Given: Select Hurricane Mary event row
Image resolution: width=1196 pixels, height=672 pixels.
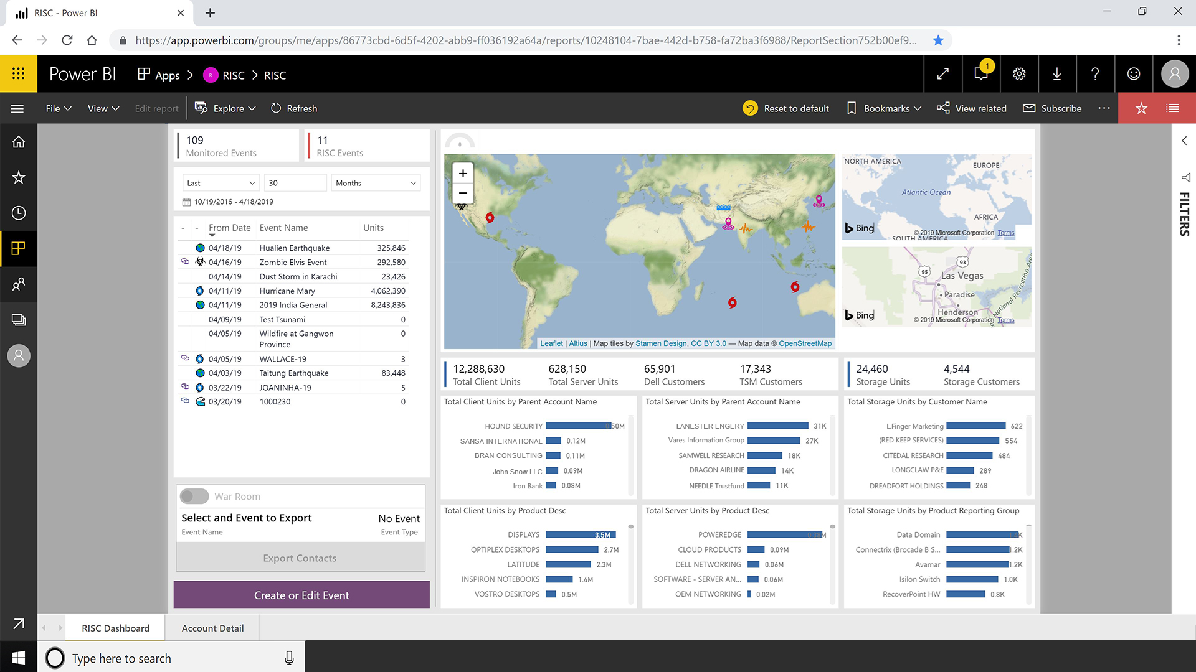Looking at the screenshot, I should coord(287,291).
